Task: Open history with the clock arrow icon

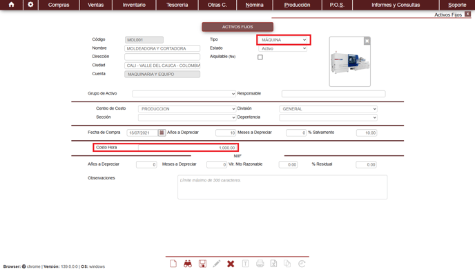Action: click(302, 264)
